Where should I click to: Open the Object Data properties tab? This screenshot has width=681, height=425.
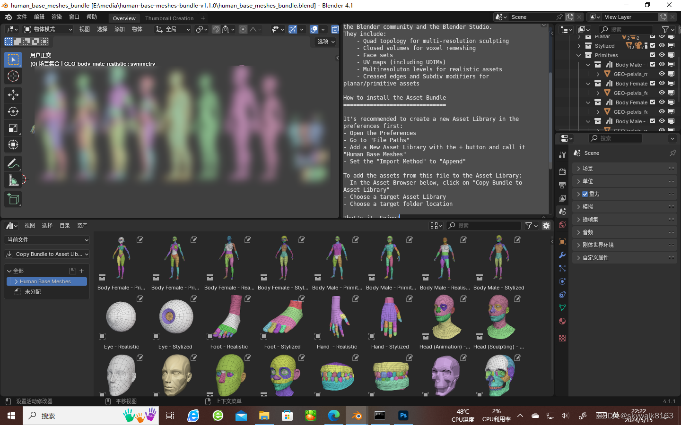562,308
